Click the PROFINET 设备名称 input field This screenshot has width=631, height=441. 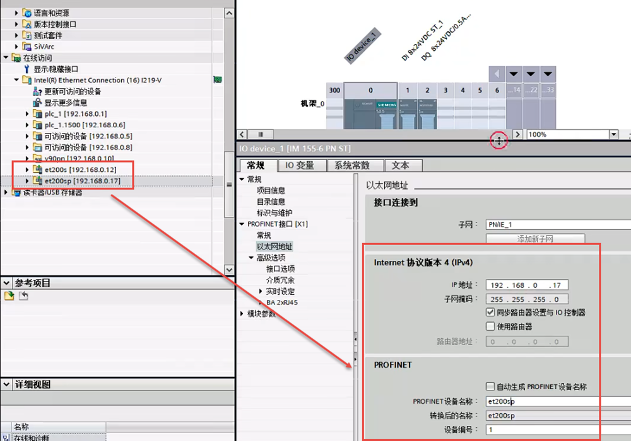click(x=555, y=401)
